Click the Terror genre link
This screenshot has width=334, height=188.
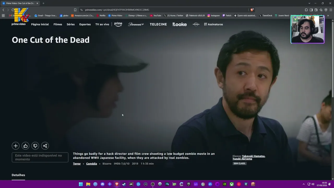(77, 164)
